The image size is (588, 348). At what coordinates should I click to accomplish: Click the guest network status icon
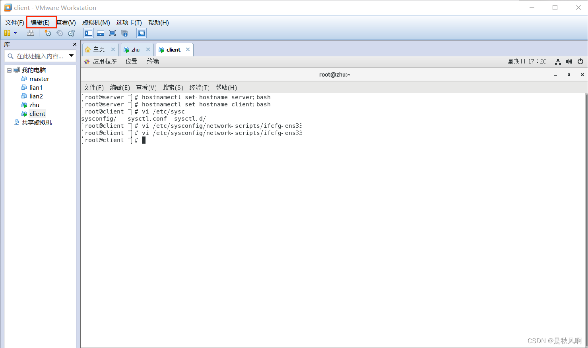coord(558,62)
